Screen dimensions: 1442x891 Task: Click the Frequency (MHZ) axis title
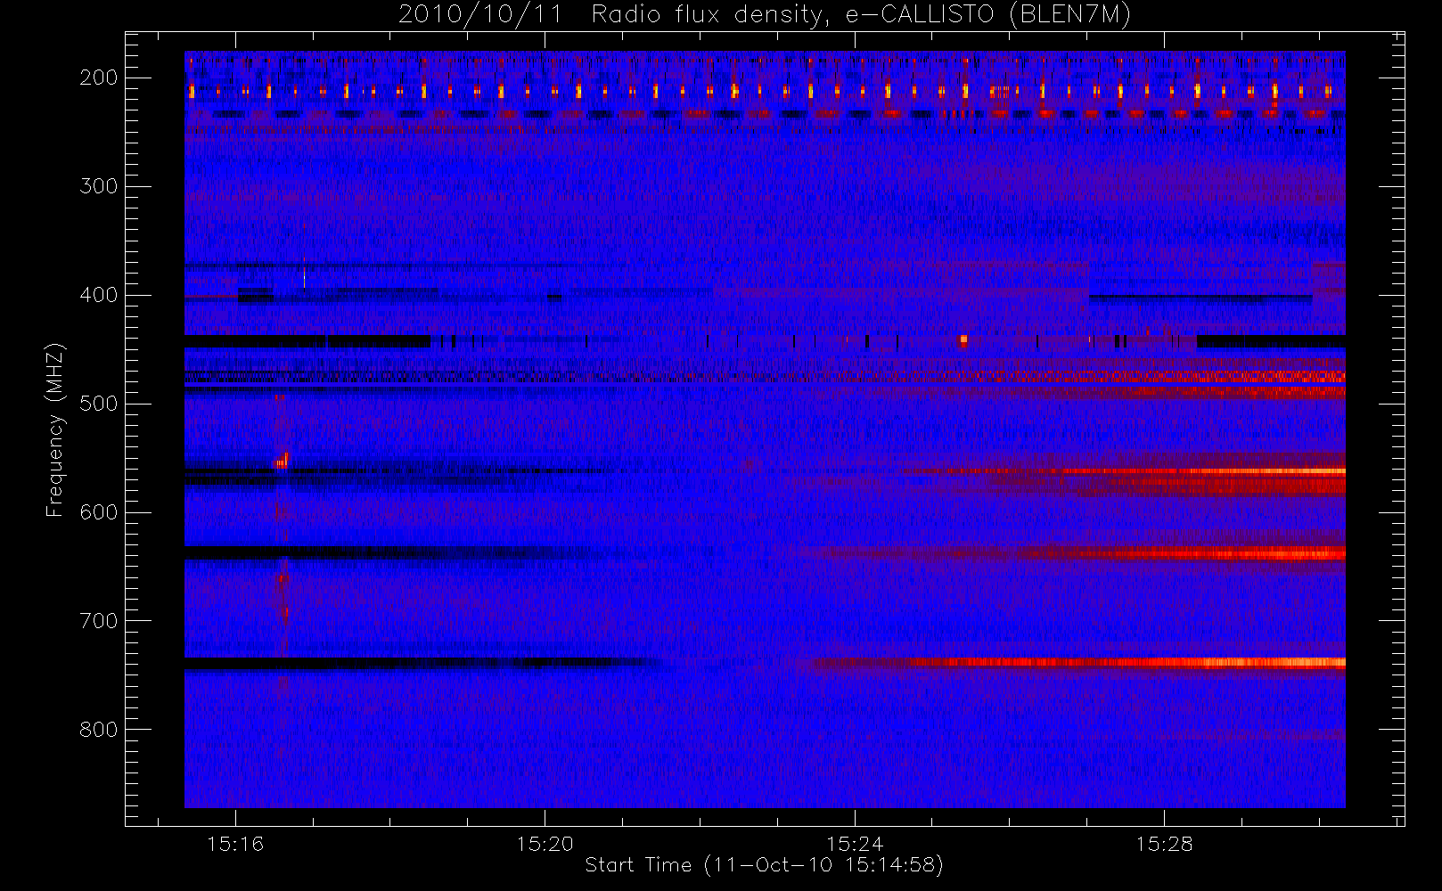pyautogui.click(x=55, y=429)
